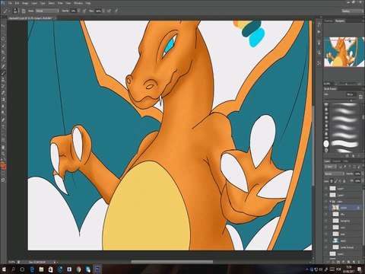Open the File menu
Screen dimensions: 365x274
(10, 3)
